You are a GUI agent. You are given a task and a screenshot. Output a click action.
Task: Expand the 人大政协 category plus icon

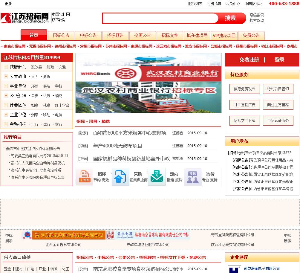(6, 76)
